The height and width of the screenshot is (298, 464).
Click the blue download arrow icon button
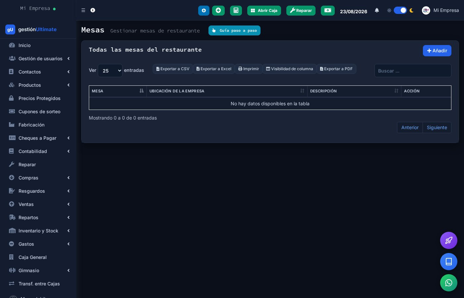point(204,11)
